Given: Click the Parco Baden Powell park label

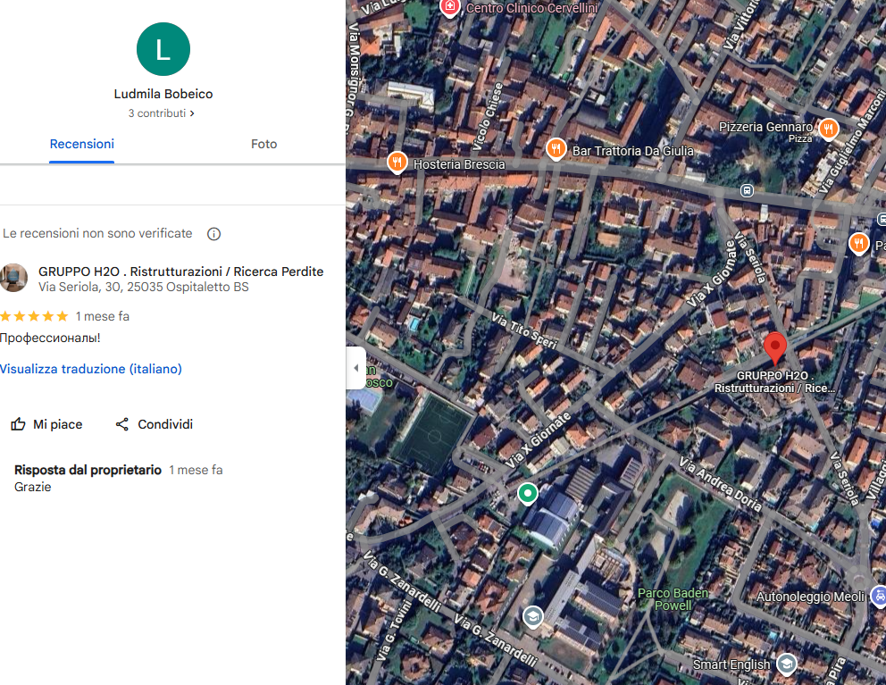Looking at the screenshot, I should click(x=673, y=599).
